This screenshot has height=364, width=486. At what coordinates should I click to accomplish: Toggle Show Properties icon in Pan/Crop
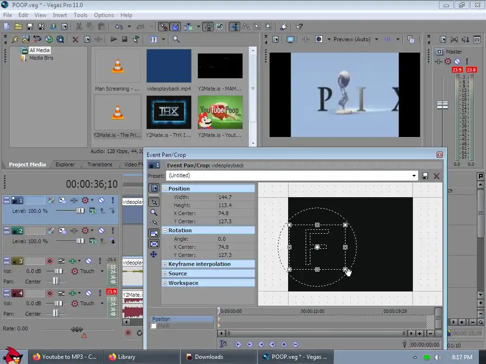(x=154, y=188)
